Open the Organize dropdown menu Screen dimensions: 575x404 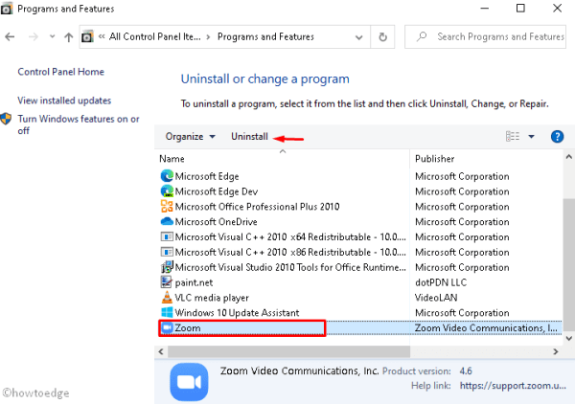[190, 137]
